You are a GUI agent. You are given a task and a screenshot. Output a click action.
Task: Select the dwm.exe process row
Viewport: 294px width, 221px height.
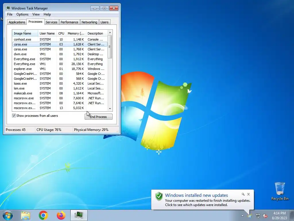60,54
